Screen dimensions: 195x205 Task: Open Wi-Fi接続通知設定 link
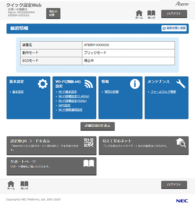click(x=71, y=110)
